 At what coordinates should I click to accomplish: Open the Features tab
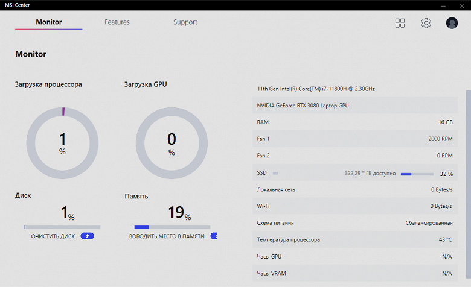click(x=117, y=22)
